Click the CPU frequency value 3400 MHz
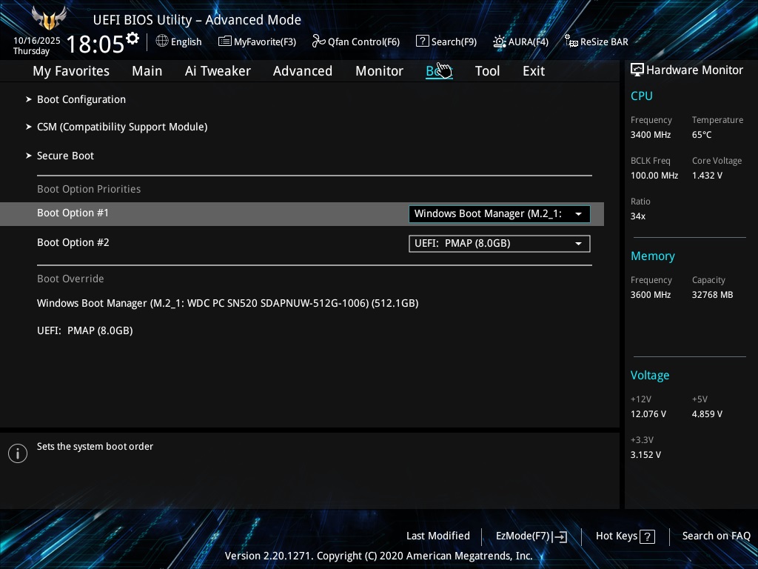 point(651,135)
